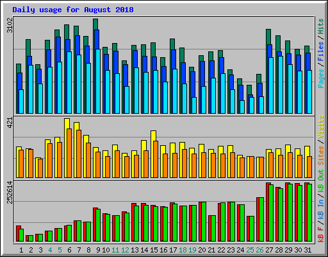
Task: Click day 27 on the x-axis
Action: [269, 250]
